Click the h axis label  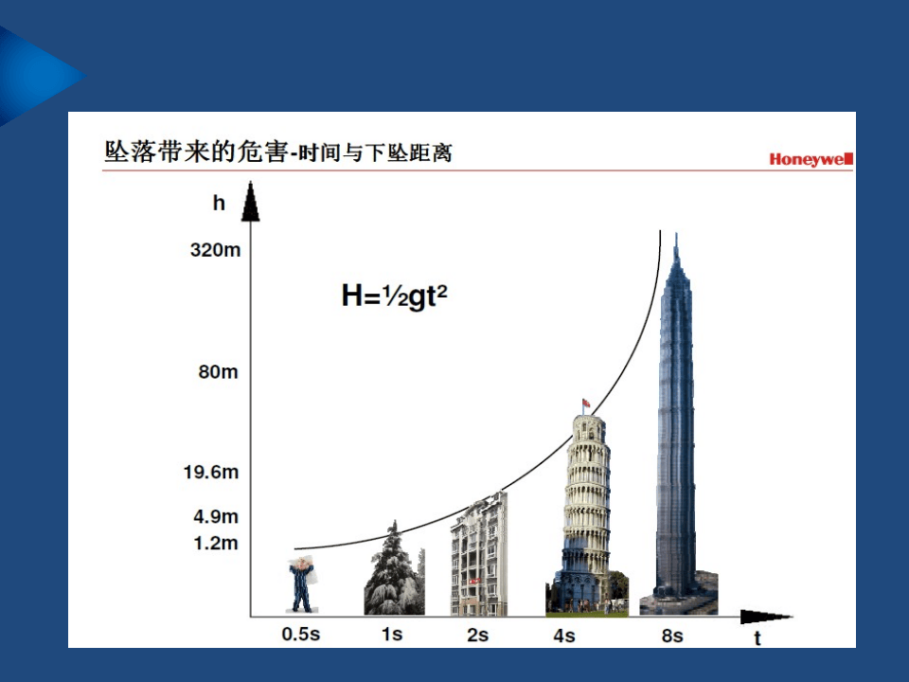[x=219, y=203]
